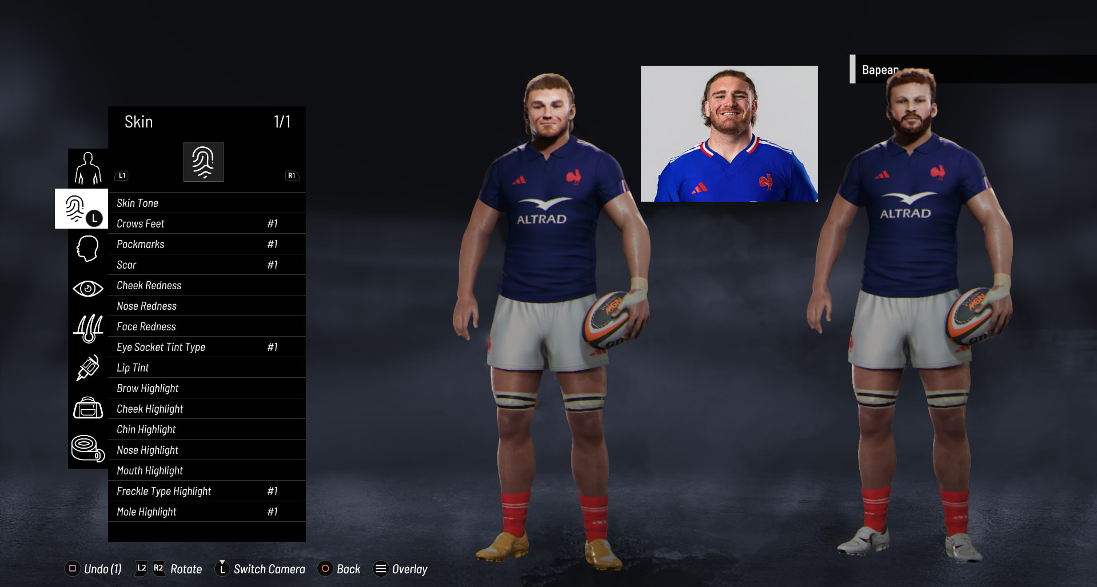This screenshot has height=587, width=1097.
Task: Click the R1 next tab indicator
Action: click(x=292, y=175)
